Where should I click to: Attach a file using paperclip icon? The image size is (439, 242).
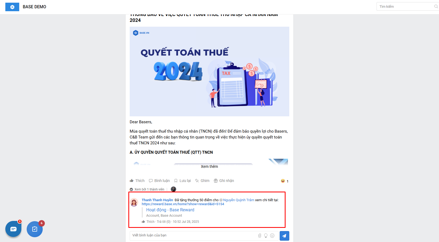click(x=260, y=236)
